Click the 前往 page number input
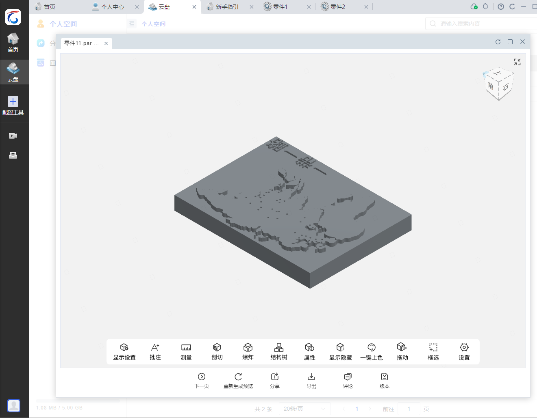 pos(409,409)
